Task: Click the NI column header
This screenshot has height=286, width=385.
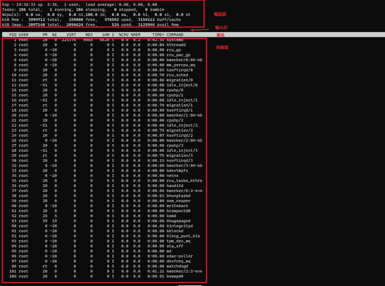Action: [55, 35]
